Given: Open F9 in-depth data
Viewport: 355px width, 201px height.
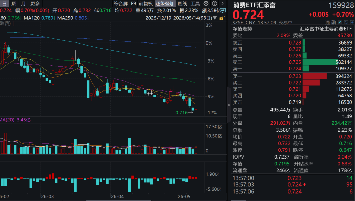Looking at the screenshot, I should coord(133,3).
